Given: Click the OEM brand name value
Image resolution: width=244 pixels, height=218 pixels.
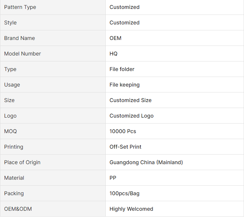Looking at the screenshot, I should 116,38.
